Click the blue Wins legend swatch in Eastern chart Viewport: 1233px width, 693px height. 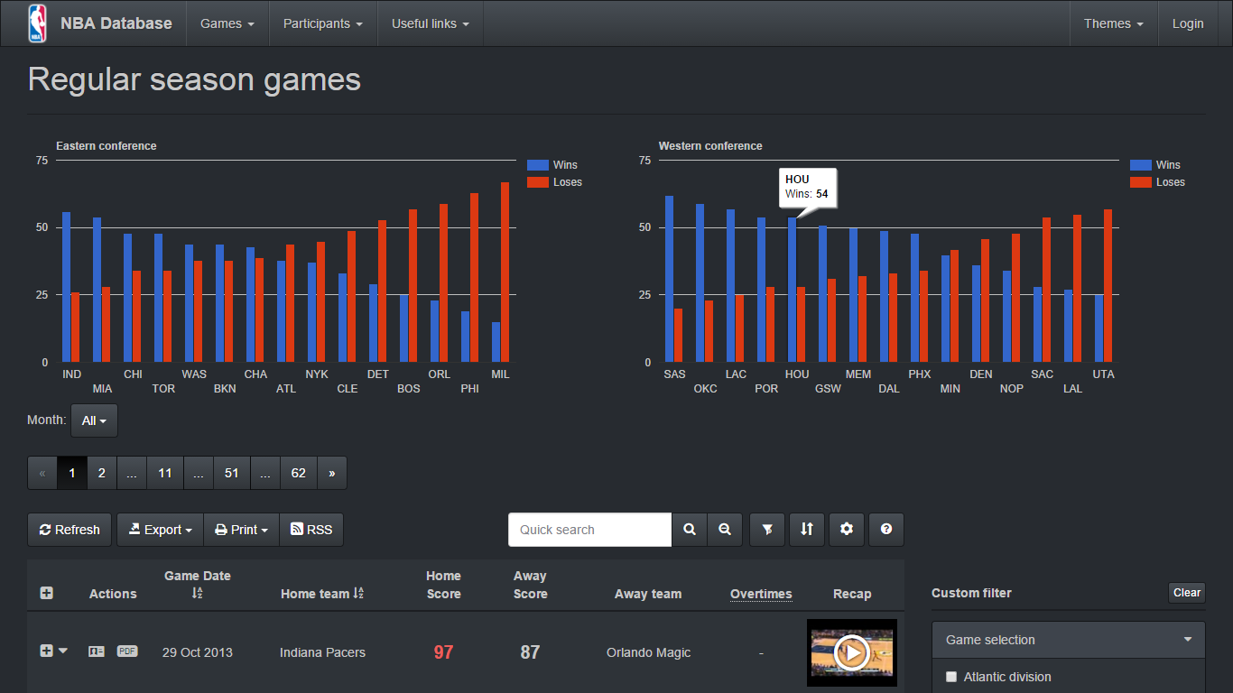coord(538,165)
